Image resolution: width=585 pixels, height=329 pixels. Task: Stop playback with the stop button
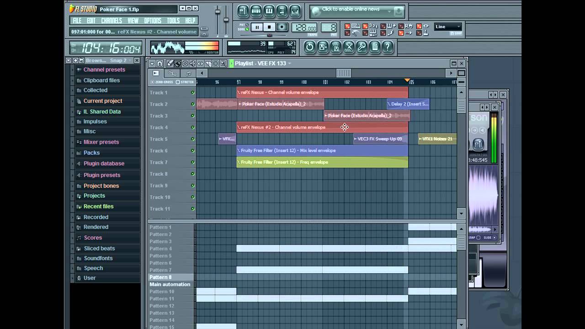click(x=269, y=27)
